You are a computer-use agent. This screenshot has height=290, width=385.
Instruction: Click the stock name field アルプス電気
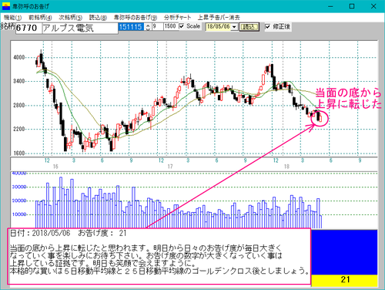click(x=80, y=28)
